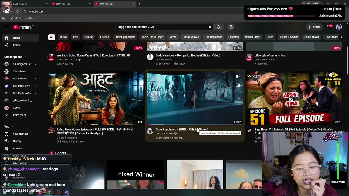Image resolution: width=349 pixels, height=196 pixels.
Task: Open the YouTube hamburger guide menu
Action: [x=7, y=27]
